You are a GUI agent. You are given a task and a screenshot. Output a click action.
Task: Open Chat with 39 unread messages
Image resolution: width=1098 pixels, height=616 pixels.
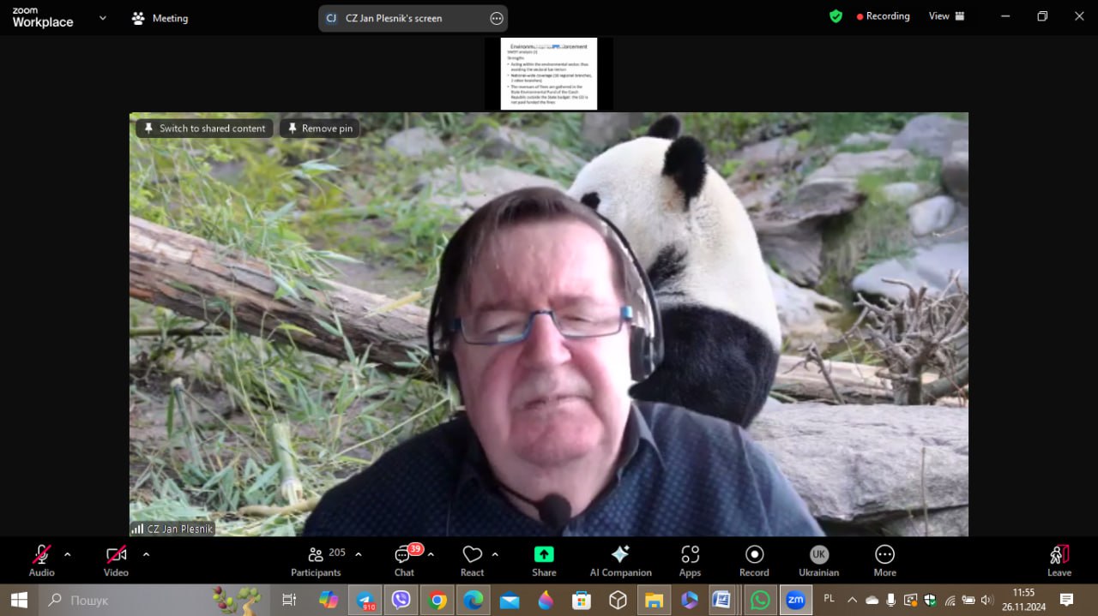(x=404, y=560)
